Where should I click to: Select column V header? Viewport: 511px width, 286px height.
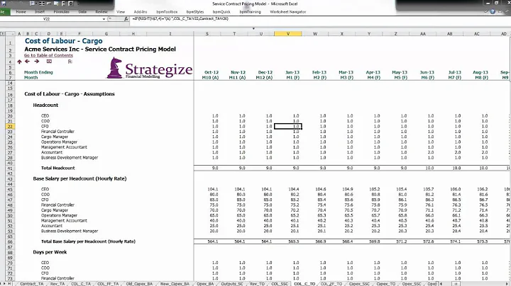[288, 33]
